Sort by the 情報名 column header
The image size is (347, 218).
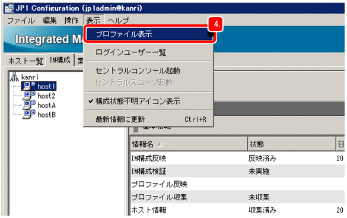coord(189,144)
